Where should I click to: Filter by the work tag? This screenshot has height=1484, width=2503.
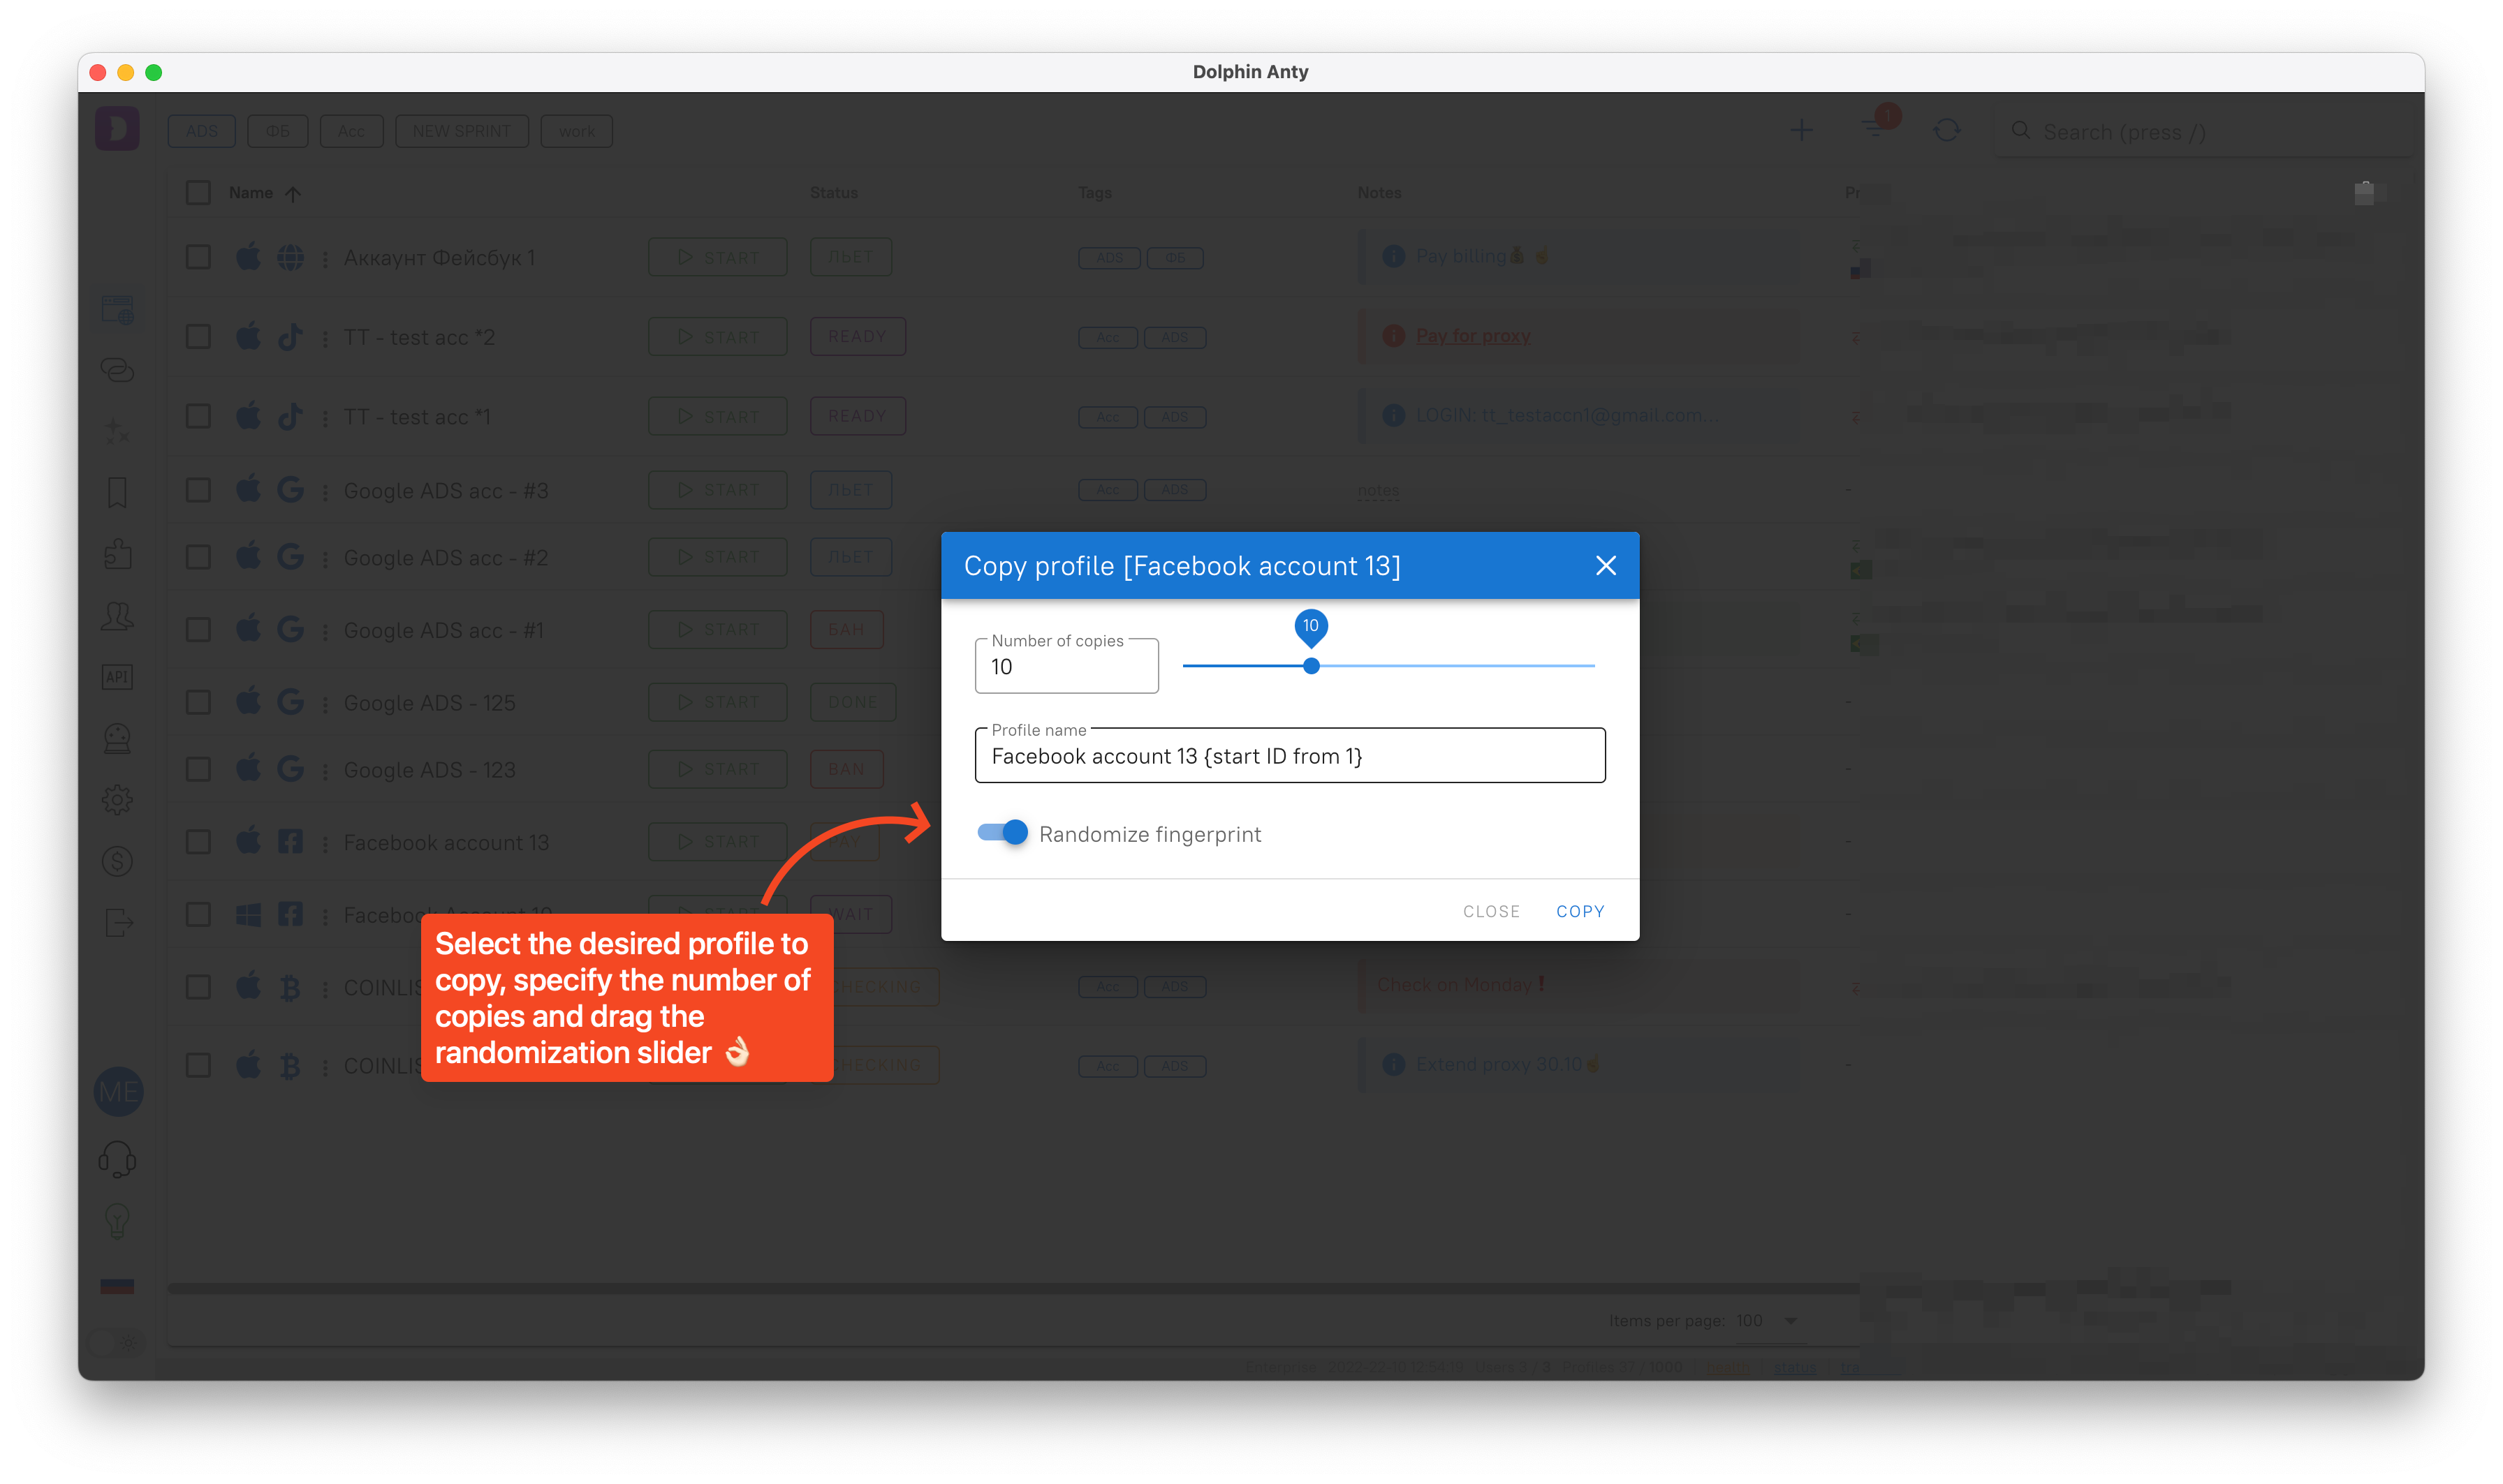576,131
